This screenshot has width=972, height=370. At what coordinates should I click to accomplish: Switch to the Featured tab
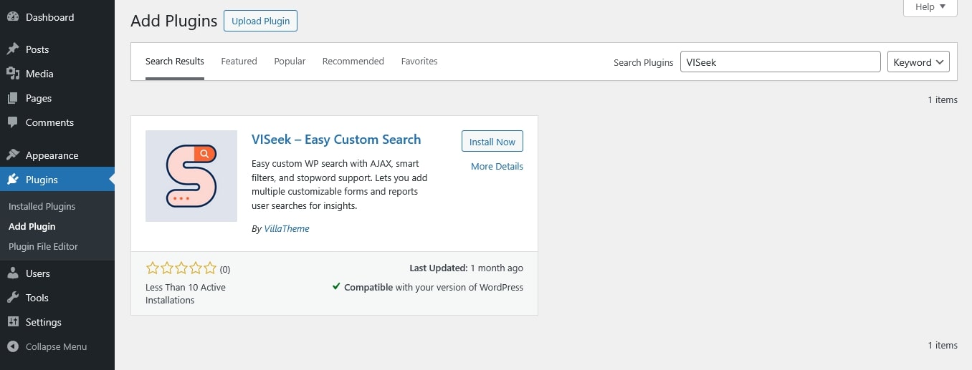point(239,62)
